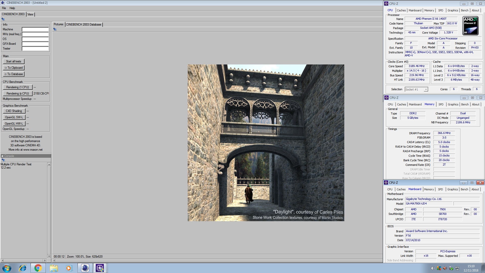Click the Safely Remove Hardware tray icon
This screenshot has height=273, width=485.
(451, 268)
